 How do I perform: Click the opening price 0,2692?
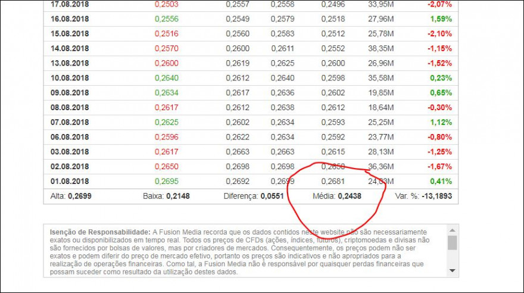[238, 182]
